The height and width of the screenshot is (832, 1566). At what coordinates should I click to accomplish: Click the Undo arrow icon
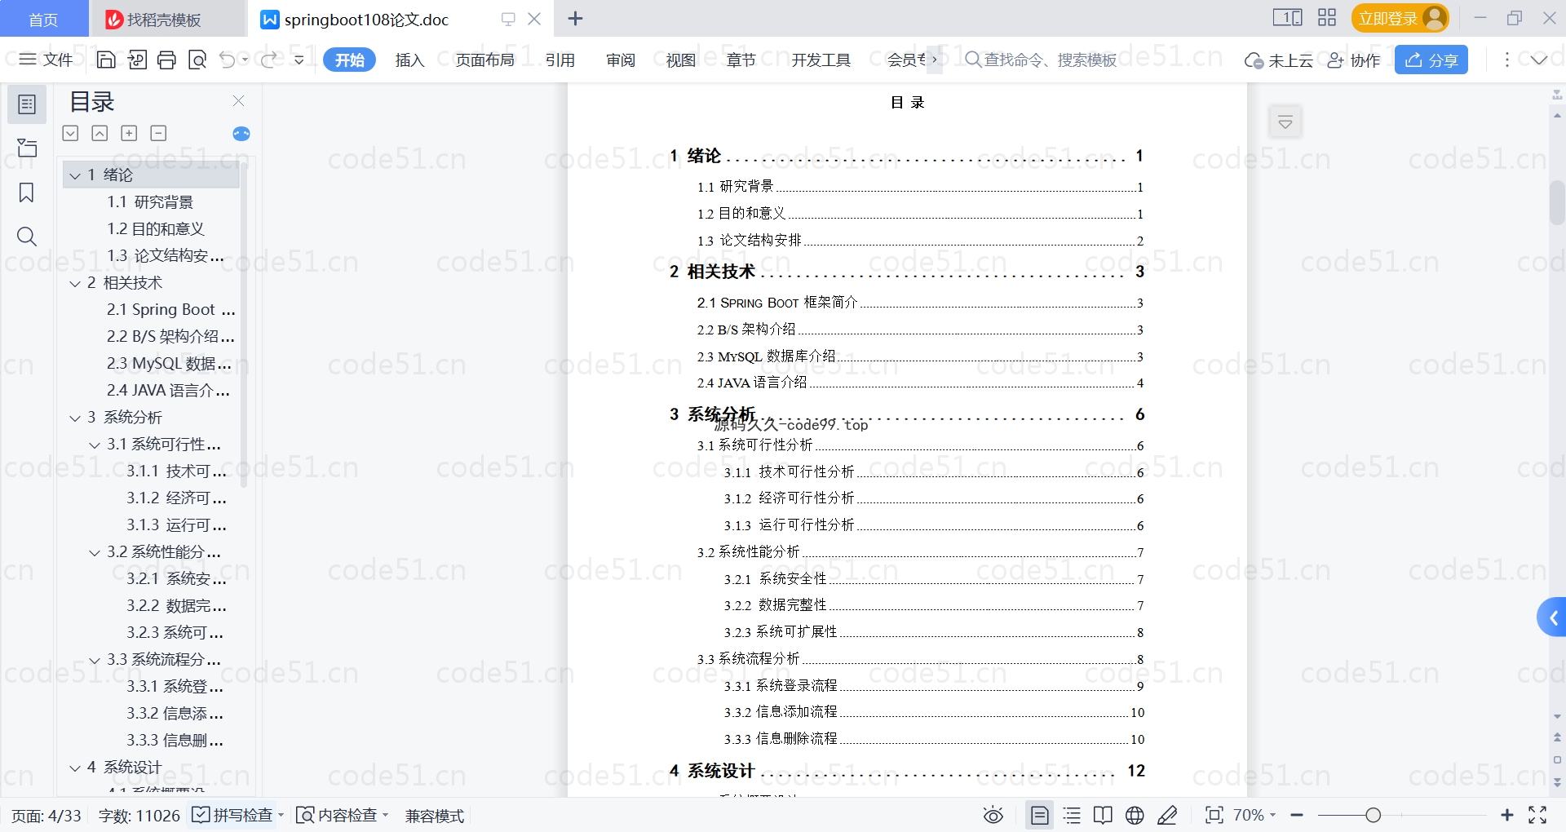(228, 60)
